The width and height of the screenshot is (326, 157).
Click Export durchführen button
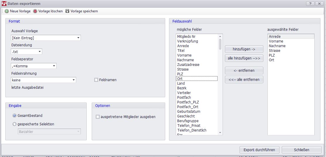click(259, 150)
